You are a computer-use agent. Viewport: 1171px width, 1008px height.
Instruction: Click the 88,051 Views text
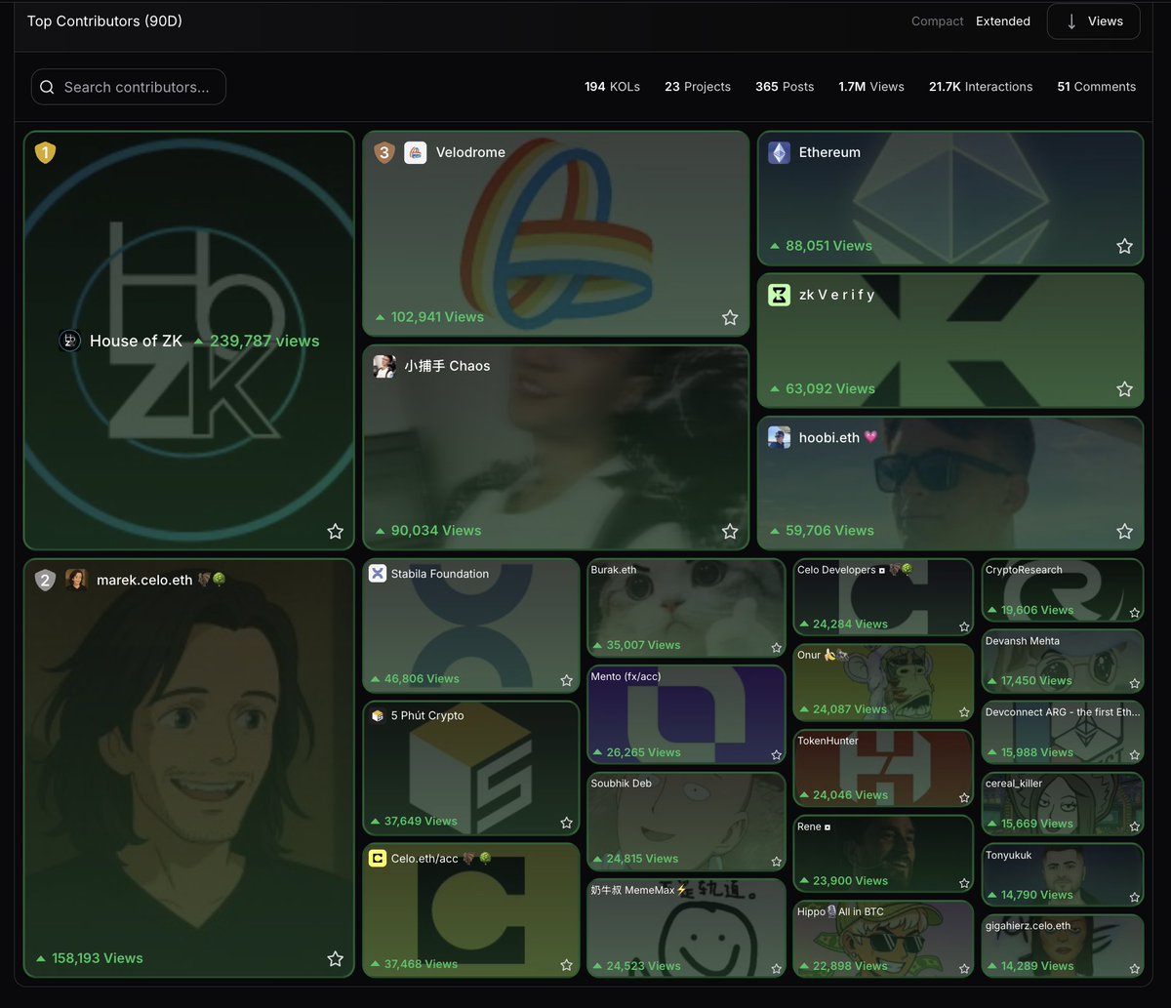828,247
